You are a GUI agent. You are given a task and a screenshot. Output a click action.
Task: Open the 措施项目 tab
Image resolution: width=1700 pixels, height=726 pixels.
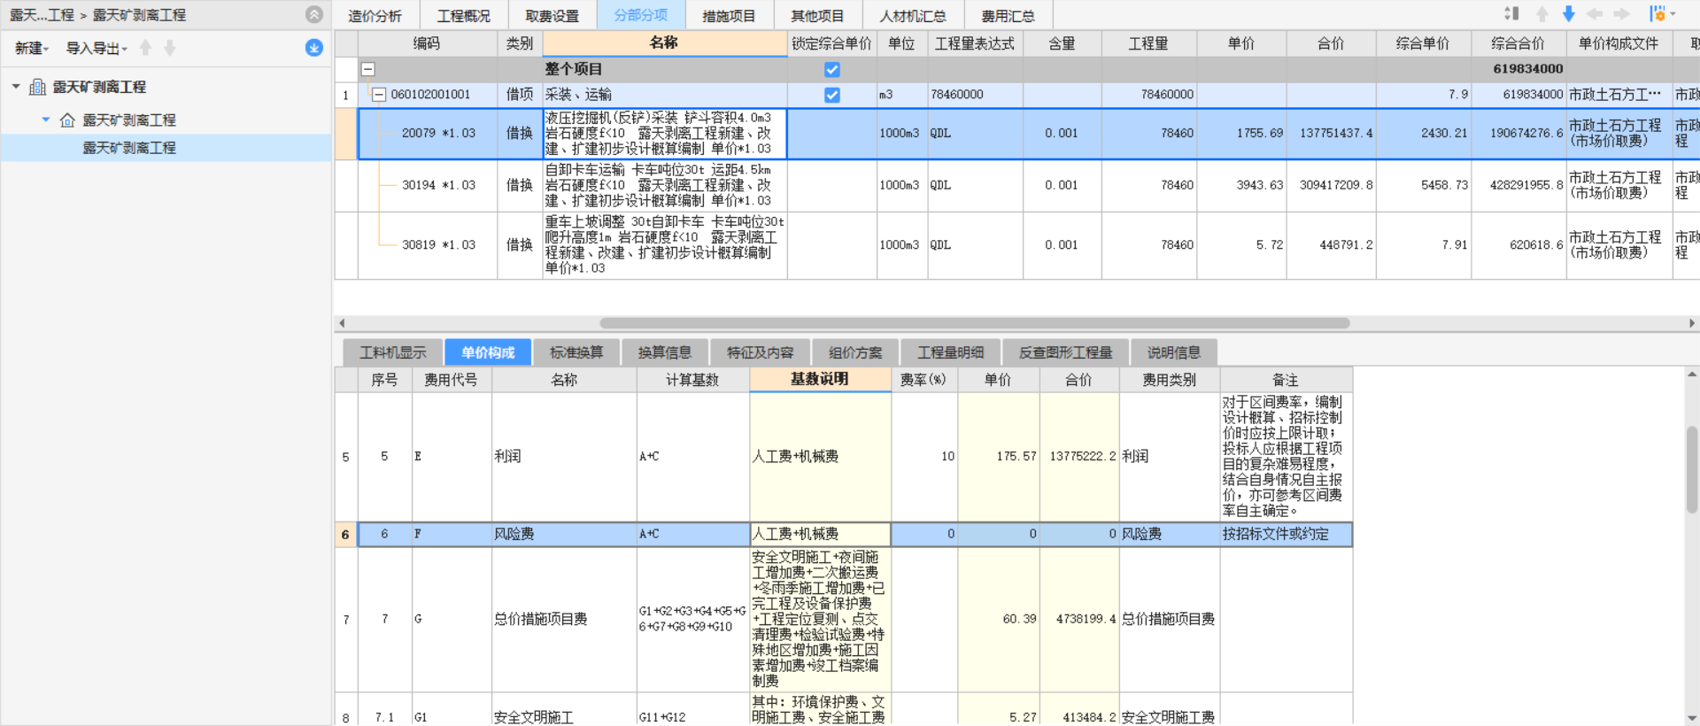pos(729,16)
